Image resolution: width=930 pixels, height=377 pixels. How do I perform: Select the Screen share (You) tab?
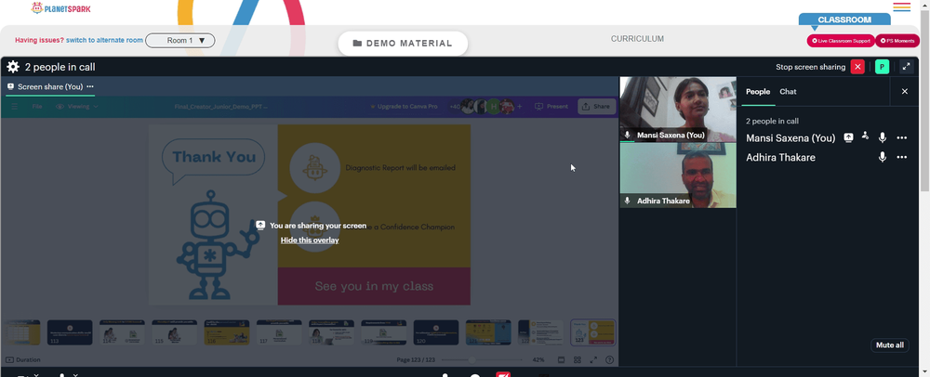pos(50,86)
